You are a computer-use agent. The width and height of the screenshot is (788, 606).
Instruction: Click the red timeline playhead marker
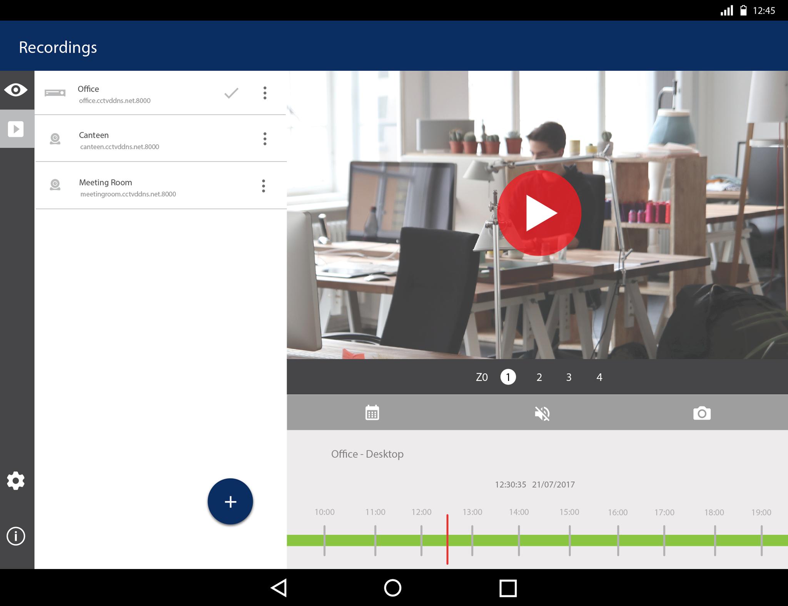pos(447,539)
